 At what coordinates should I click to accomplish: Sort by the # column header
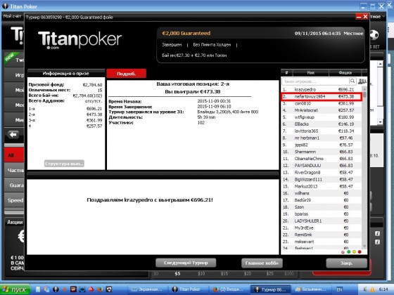tap(287, 73)
